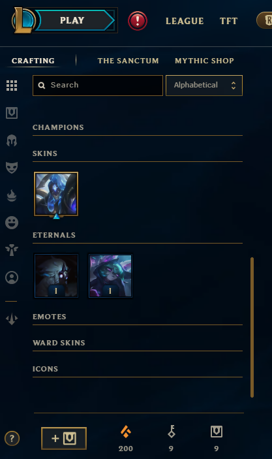Screen dimensions: 272x459
Task: Click the add chest purchase button
Action: (x=64, y=438)
